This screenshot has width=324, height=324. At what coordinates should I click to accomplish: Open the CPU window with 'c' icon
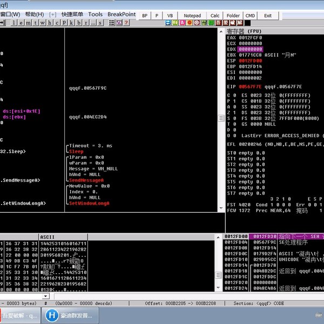[57, 23]
